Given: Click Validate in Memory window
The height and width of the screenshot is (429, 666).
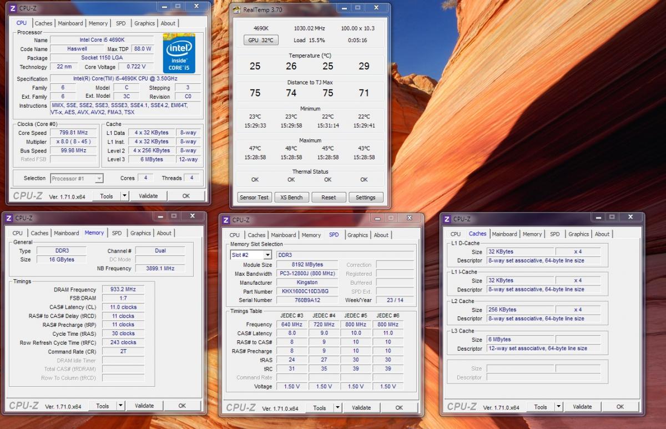Looking at the screenshot, I should (144, 406).
